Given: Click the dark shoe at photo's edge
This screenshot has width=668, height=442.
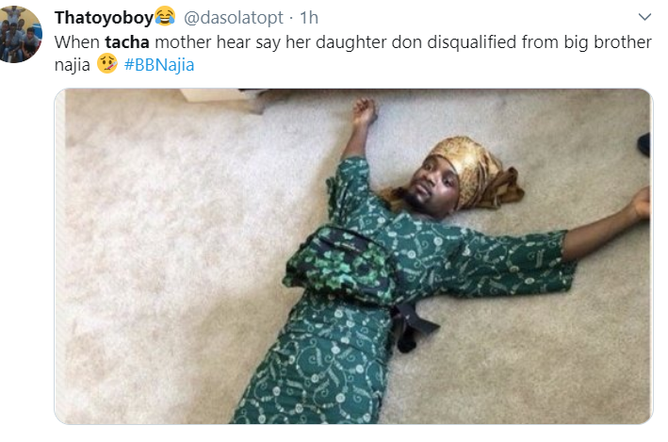Looking at the screenshot, I should 644,144.
